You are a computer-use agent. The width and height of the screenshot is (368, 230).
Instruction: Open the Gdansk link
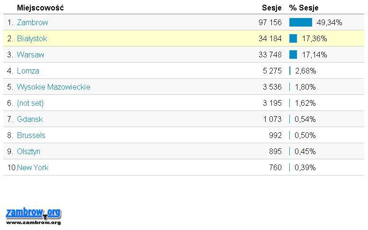click(x=30, y=119)
